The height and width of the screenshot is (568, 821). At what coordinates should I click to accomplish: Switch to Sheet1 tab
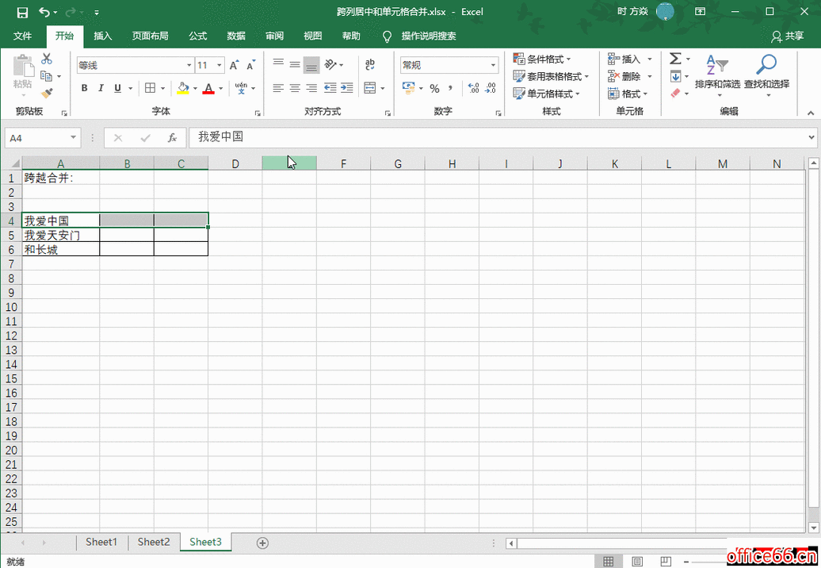pyautogui.click(x=101, y=542)
